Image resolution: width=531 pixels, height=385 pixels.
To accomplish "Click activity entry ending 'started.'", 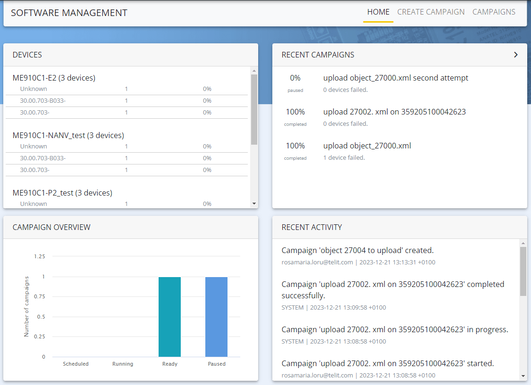I will coord(388,363).
